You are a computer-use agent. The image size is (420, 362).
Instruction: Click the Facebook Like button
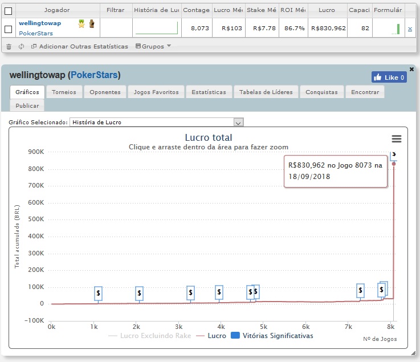point(389,77)
